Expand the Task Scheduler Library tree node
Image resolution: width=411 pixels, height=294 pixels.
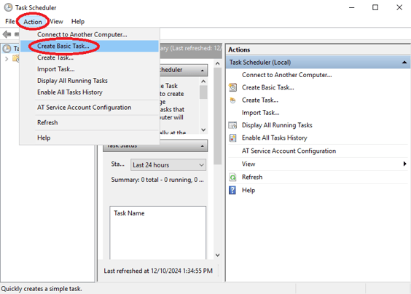pos(7,59)
